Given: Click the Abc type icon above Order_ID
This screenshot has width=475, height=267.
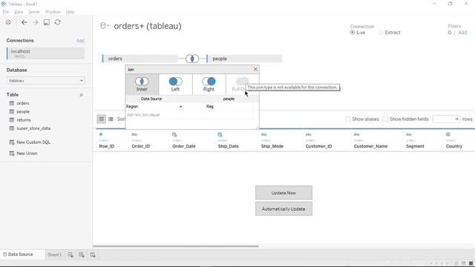Looking at the screenshot, I should point(134,134).
